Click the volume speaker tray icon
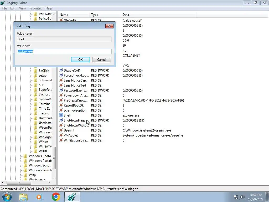Screen dimensions: 269x202 242,197
